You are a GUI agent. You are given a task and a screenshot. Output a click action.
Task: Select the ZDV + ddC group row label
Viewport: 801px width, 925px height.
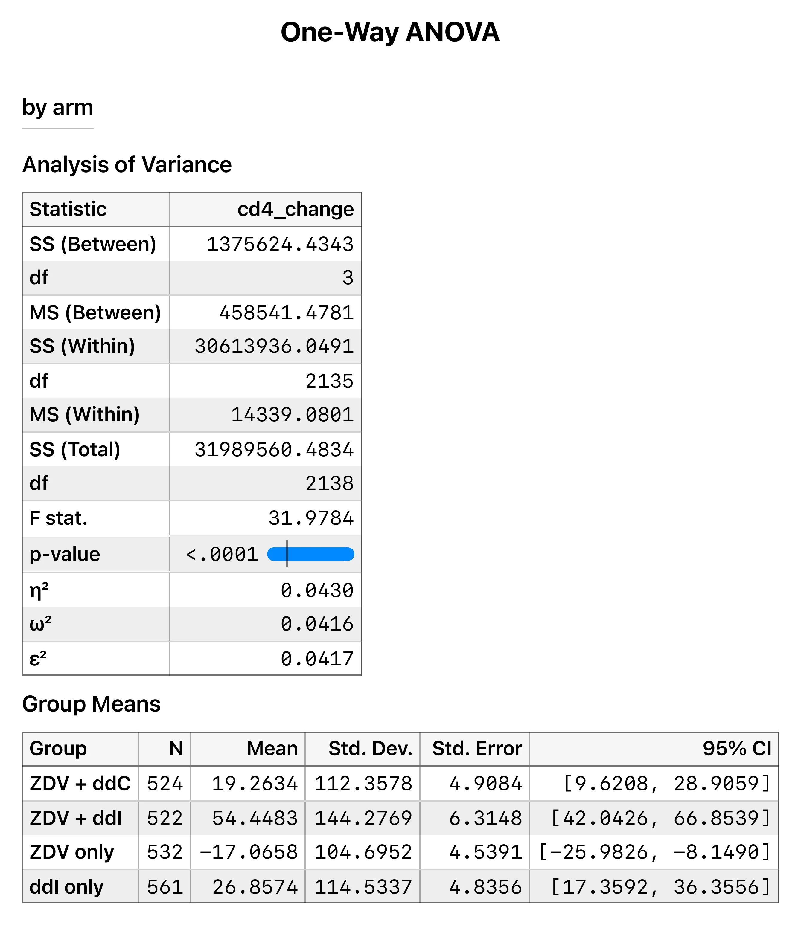click(80, 783)
